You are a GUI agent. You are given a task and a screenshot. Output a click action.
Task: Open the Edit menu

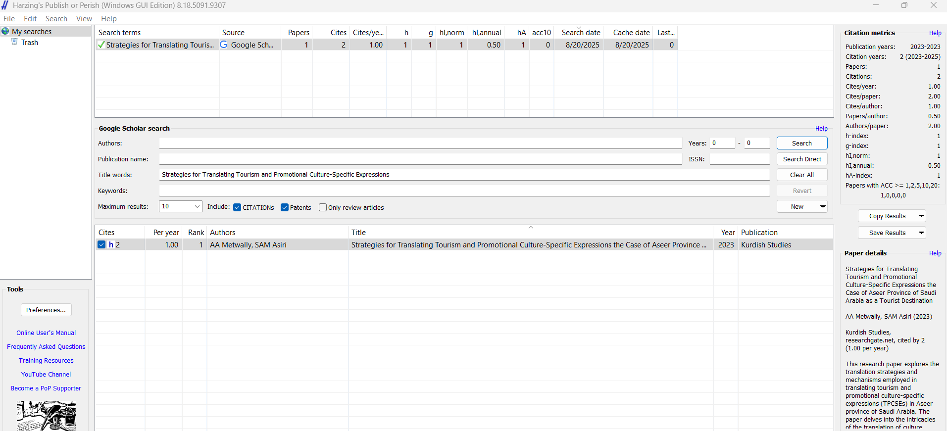[x=30, y=19]
